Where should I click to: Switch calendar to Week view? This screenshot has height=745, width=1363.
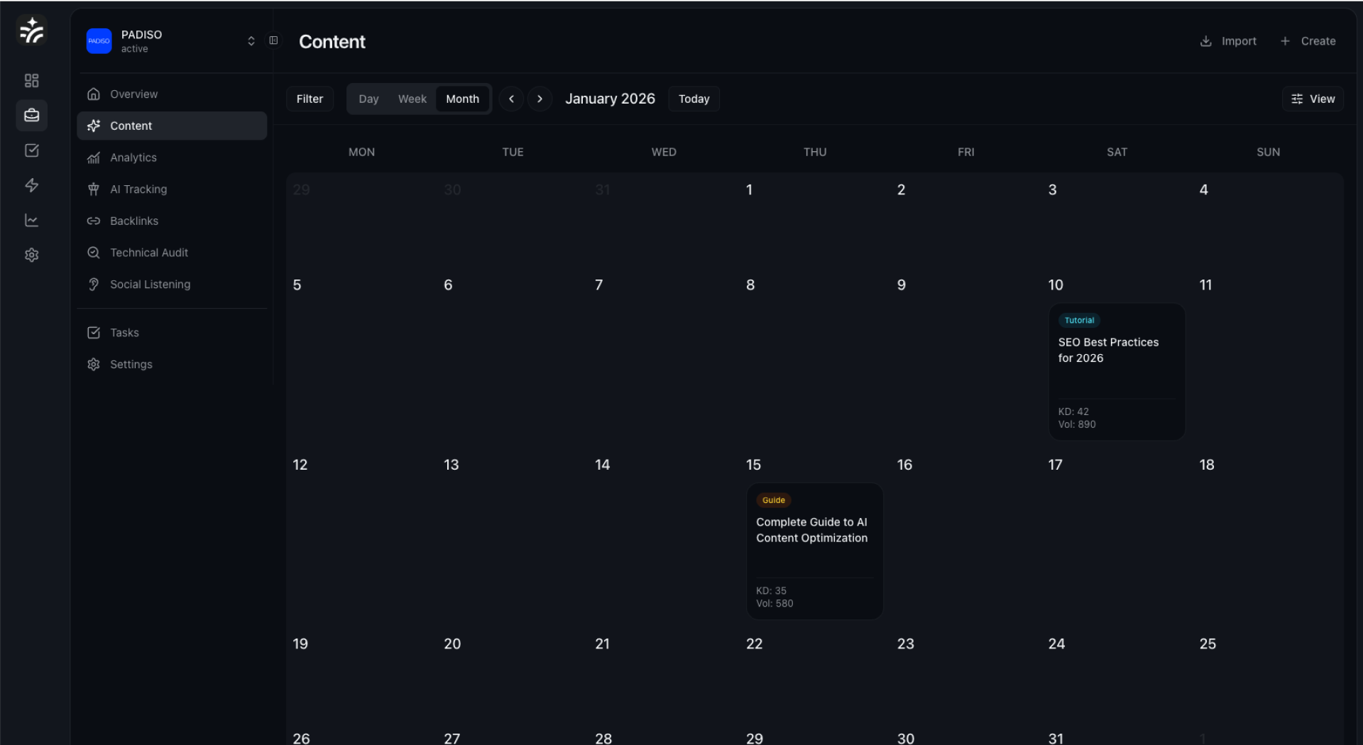412,99
